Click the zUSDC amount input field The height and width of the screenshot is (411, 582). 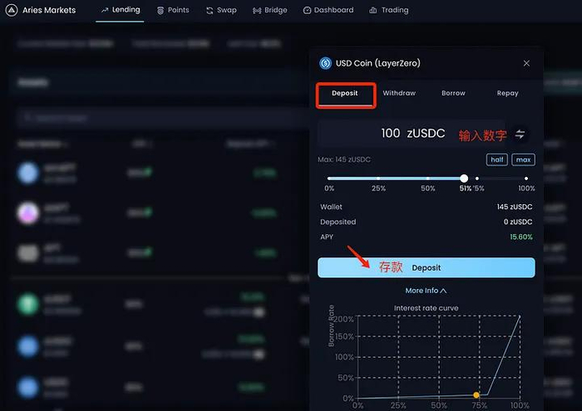[x=391, y=134]
